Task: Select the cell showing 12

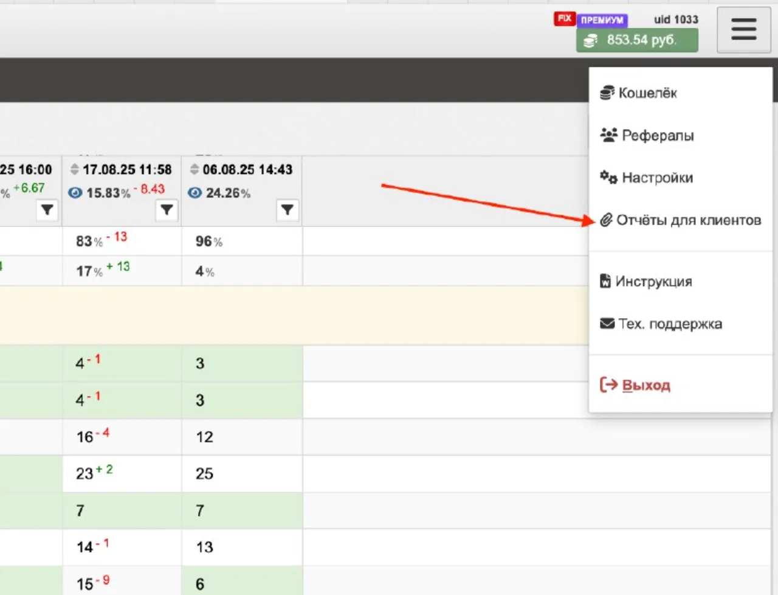Action: coord(242,437)
